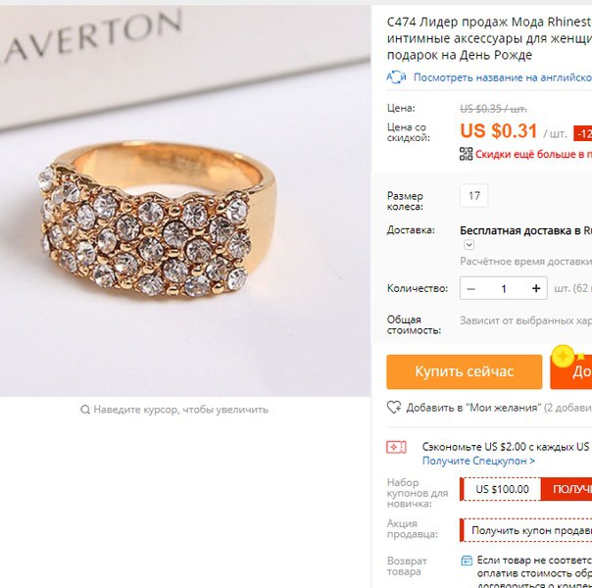Image resolution: width=592 pixels, height=588 pixels.
Task: Click the QR code icon next to the discounts text
Action: coord(466,154)
